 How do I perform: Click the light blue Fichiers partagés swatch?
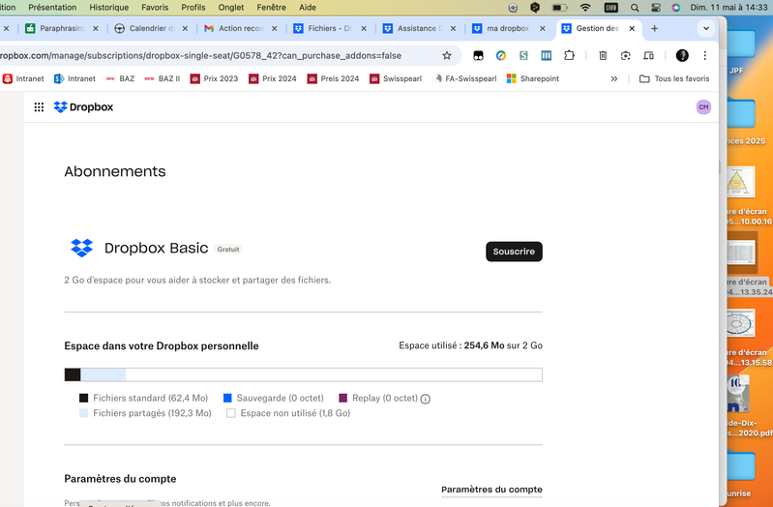tap(84, 413)
